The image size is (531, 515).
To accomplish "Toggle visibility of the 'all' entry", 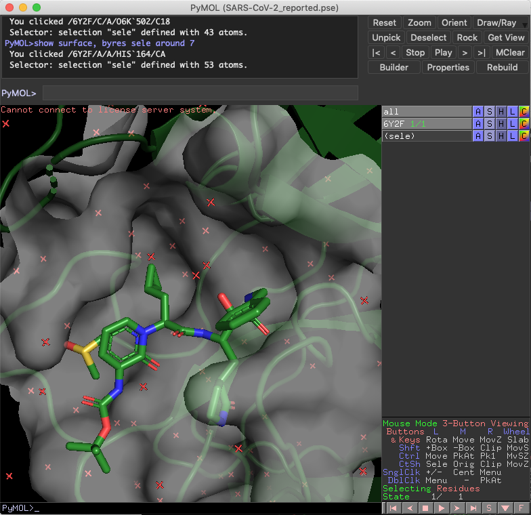I will [427, 111].
